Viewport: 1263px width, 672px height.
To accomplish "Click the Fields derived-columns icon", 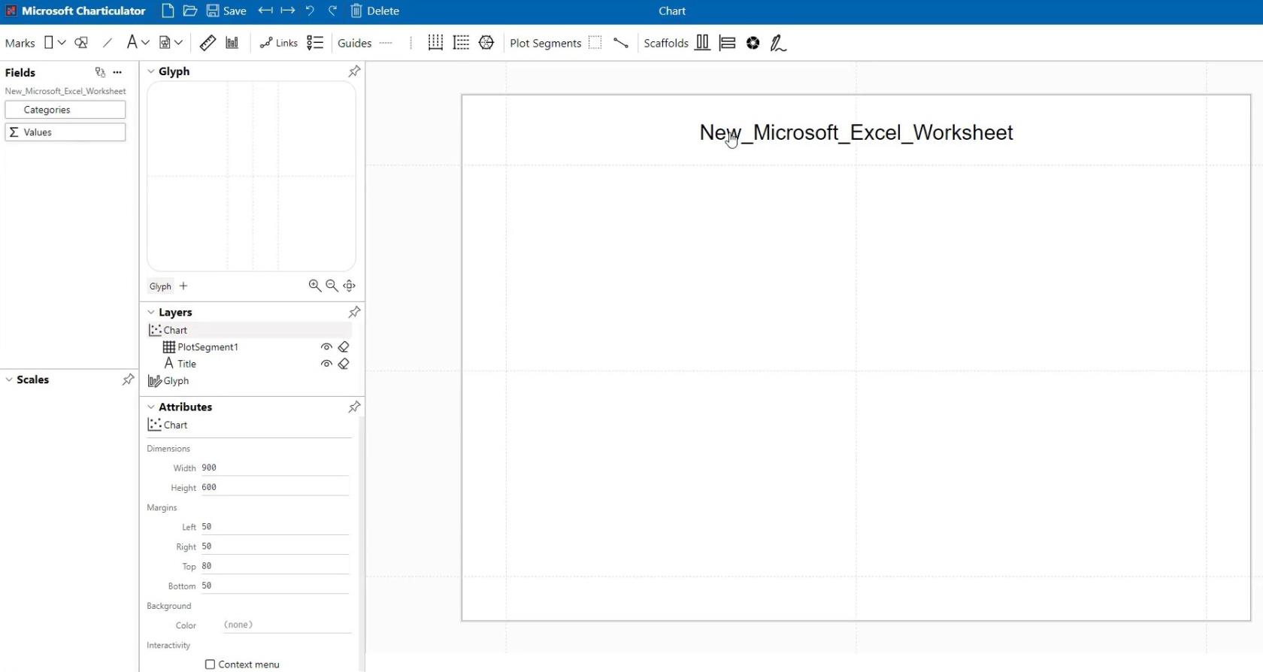I will [100, 72].
